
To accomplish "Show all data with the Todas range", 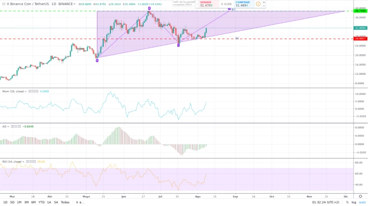I will click(65, 202).
